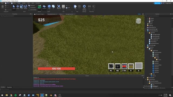Image resolution: width=173 pixels, height=97 pixels.
Task: Open the UI insert tool
Action: (53, 7)
